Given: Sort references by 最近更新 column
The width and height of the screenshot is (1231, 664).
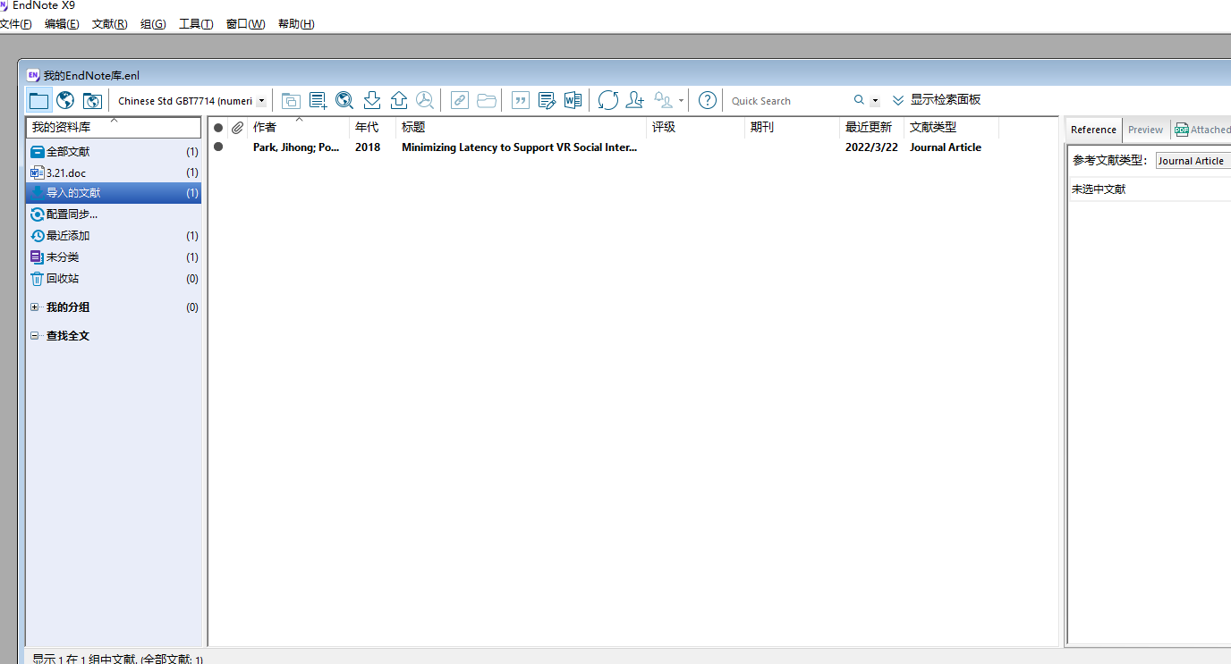Looking at the screenshot, I should [872, 128].
